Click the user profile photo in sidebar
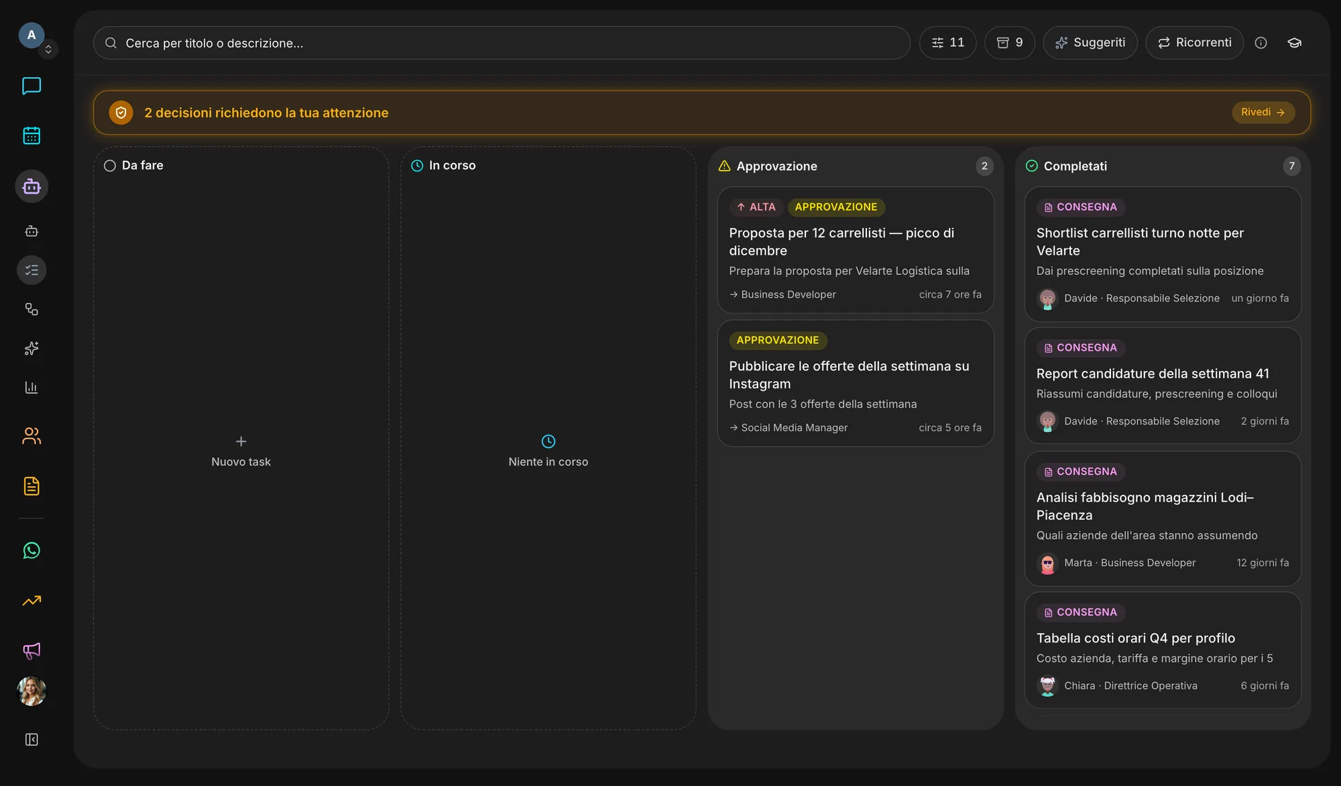This screenshot has height=786, width=1341. click(32, 691)
